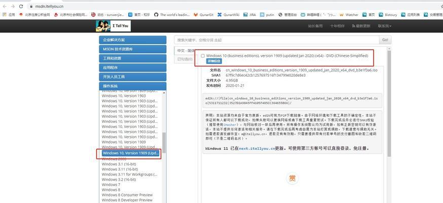This screenshot has width=443, height=203.
Task: Click the OS list vertical scrollbar thumb
Action: click(x=164, y=143)
